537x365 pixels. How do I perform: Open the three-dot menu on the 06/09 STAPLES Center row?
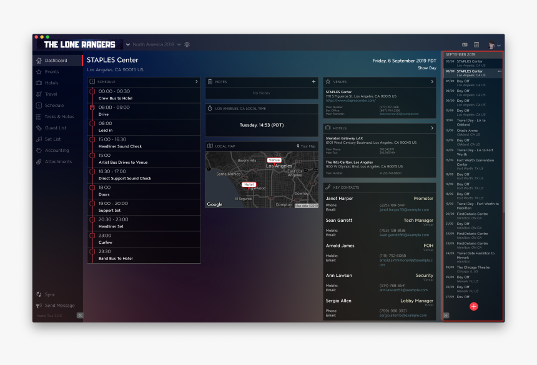click(500, 71)
